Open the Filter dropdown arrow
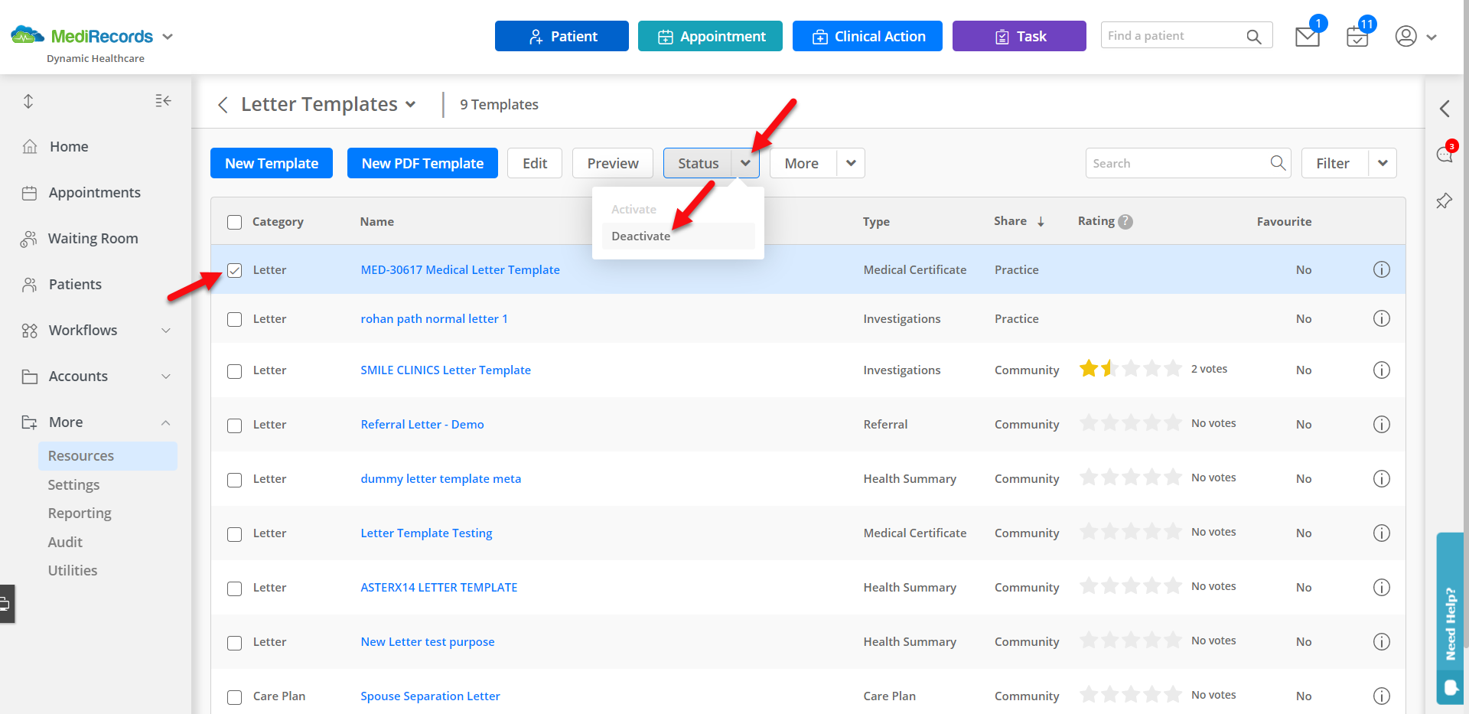The width and height of the screenshot is (1469, 714). pos(1383,163)
